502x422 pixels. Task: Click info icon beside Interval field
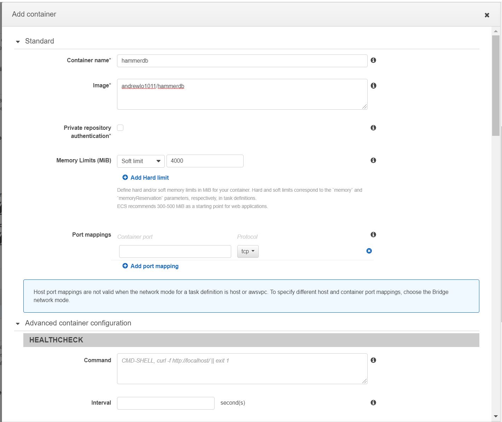click(373, 403)
